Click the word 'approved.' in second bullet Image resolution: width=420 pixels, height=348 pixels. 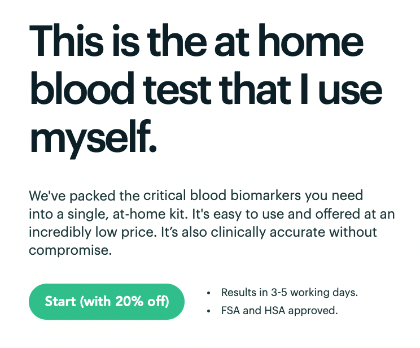tap(313, 311)
